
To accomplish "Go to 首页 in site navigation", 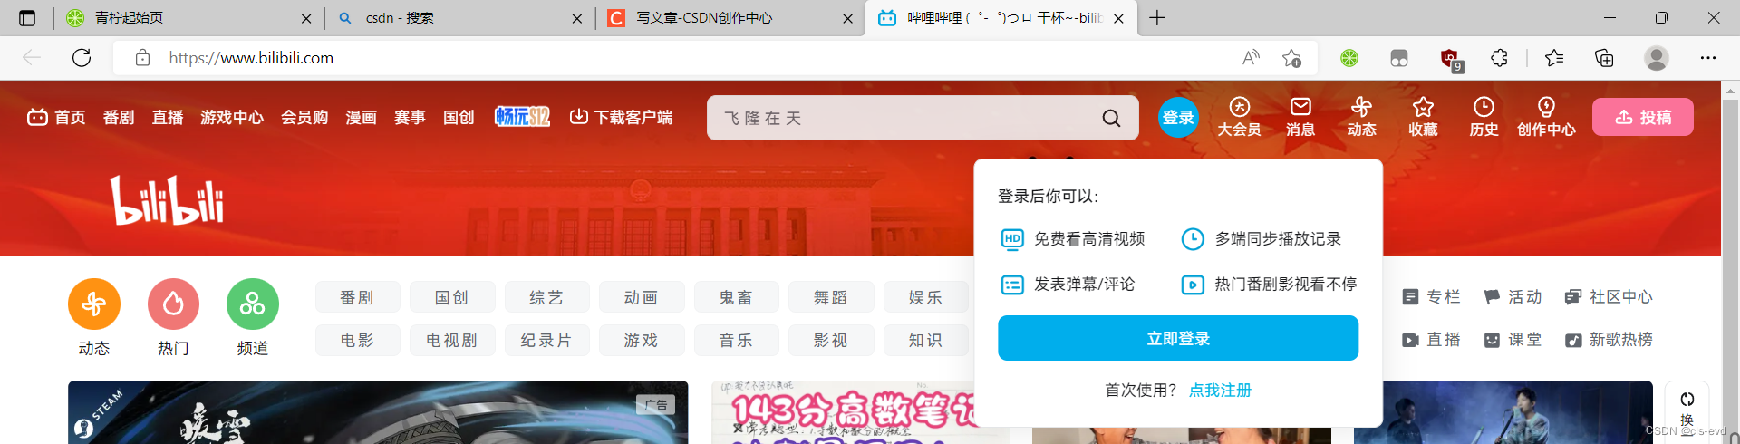I will click(x=57, y=118).
